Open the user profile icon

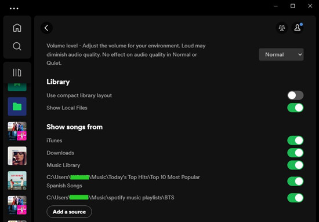pos(298,28)
